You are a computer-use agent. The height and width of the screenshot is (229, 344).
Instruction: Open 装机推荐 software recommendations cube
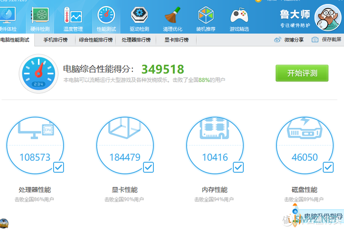206,15
